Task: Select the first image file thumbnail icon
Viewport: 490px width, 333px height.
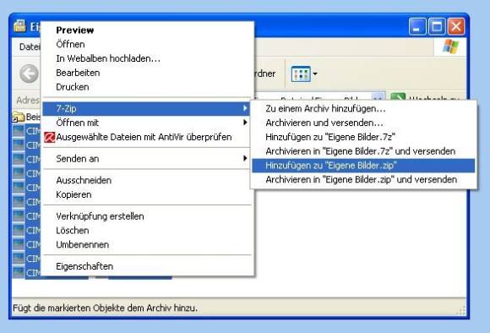Action: [18, 131]
